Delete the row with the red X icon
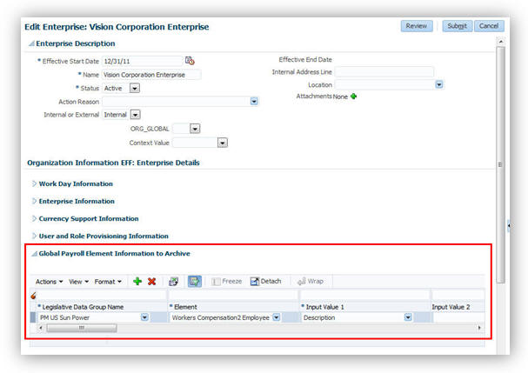The width and height of the screenshot is (528, 373). [x=152, y=282]
